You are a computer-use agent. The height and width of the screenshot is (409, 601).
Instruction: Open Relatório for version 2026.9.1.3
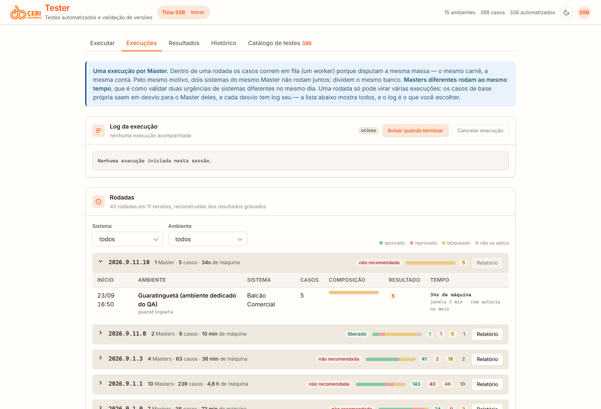(487, 359)
